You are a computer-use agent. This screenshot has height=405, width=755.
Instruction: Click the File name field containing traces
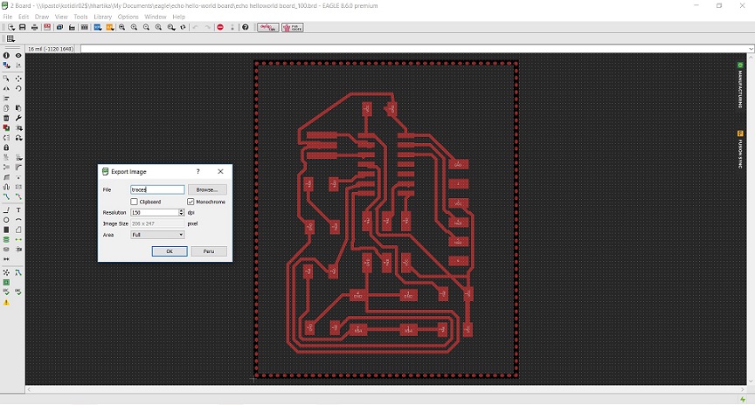(x=157, y=189)
